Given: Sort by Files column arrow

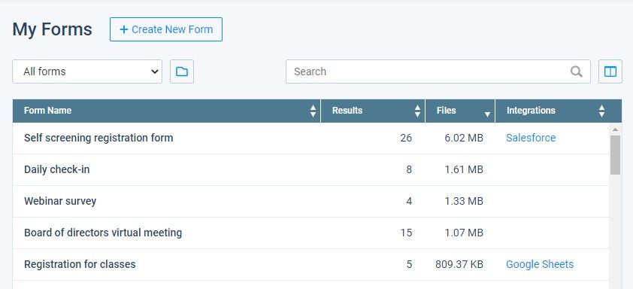Looking at the screenshot, I should pyautogui.click(x=487, y=114).
